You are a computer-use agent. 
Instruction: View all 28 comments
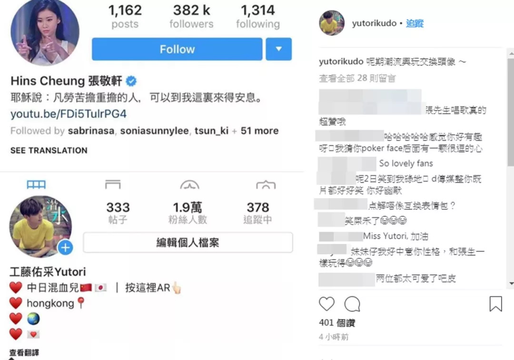[357, 78]
